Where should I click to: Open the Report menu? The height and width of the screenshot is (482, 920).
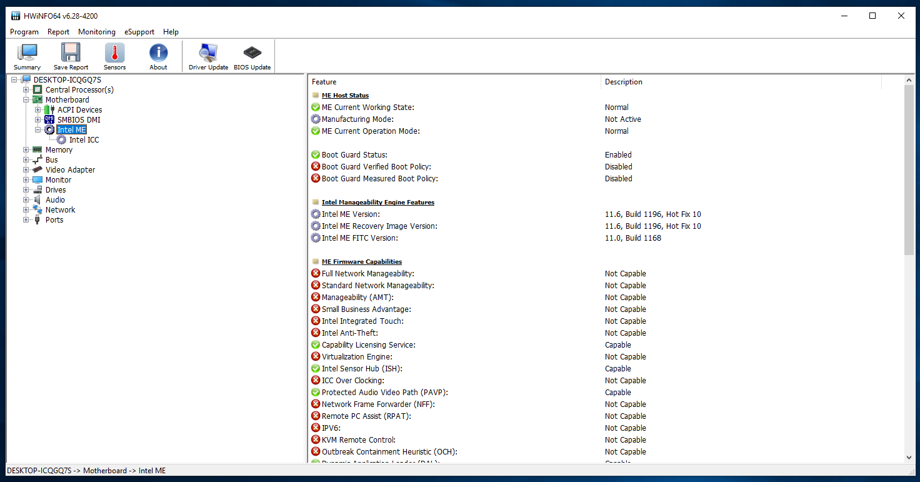pos(59,32)
